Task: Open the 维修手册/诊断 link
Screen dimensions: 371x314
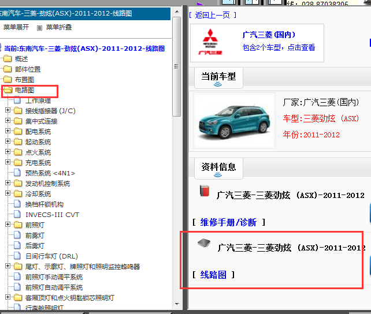Action: pos(228,222)
